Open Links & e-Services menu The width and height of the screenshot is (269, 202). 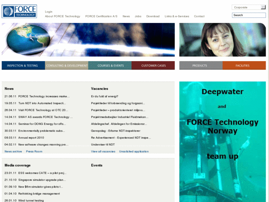(x=177, y=16)
